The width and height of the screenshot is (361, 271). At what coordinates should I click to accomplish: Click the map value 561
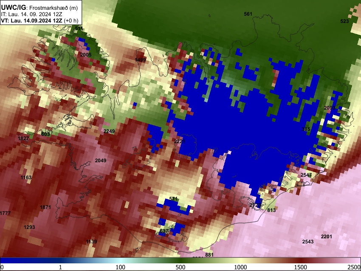248,14
